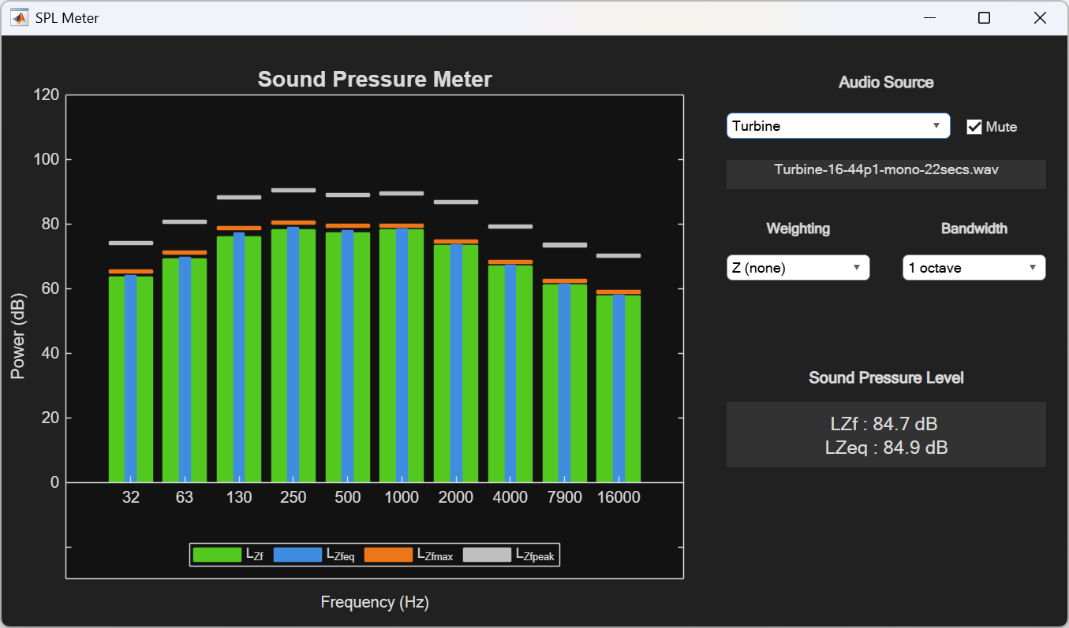Click the 120 tick on power axis
The width and height of the screenshot is (1069, 628).
(47, 95)
